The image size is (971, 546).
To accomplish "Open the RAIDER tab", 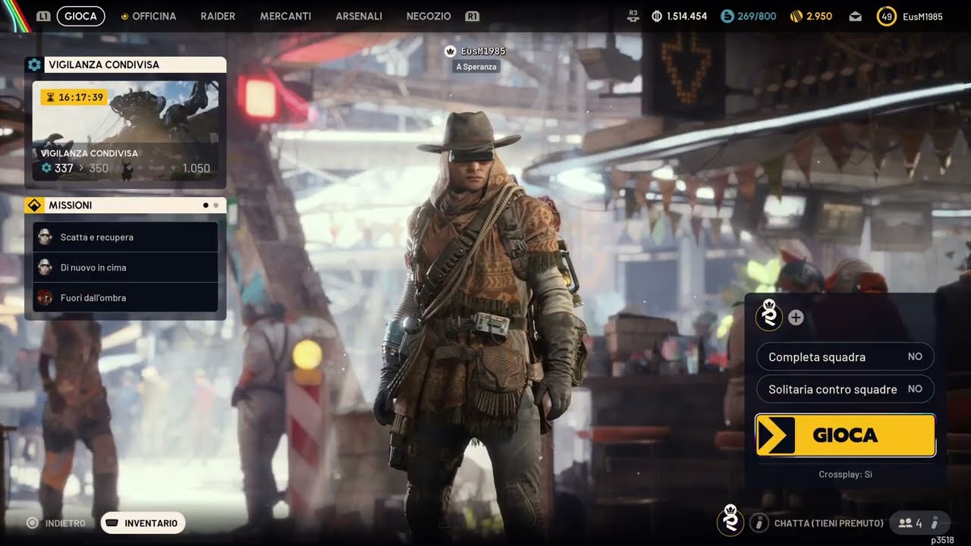I will (x=218, y=16).
